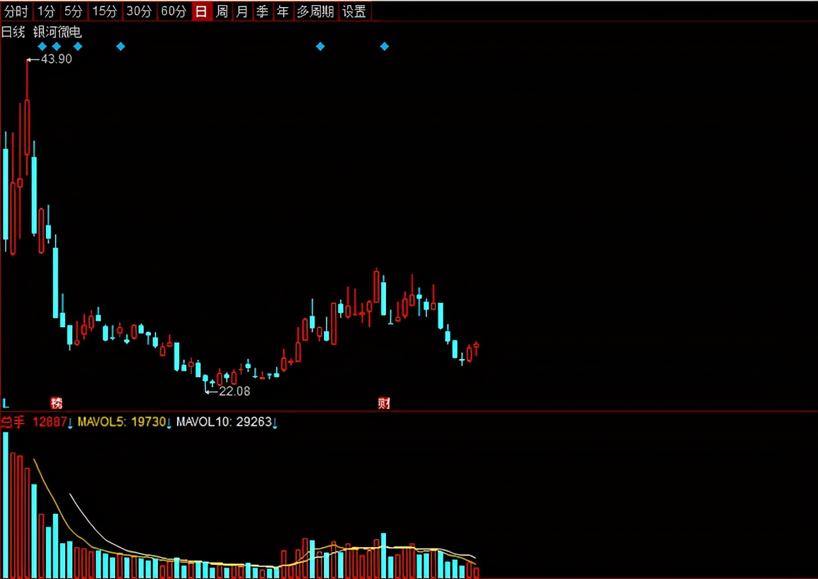Choose the 30分 timeframe tab
The image size is (818, 579).
pyautogui.click(x=139, y=11)
